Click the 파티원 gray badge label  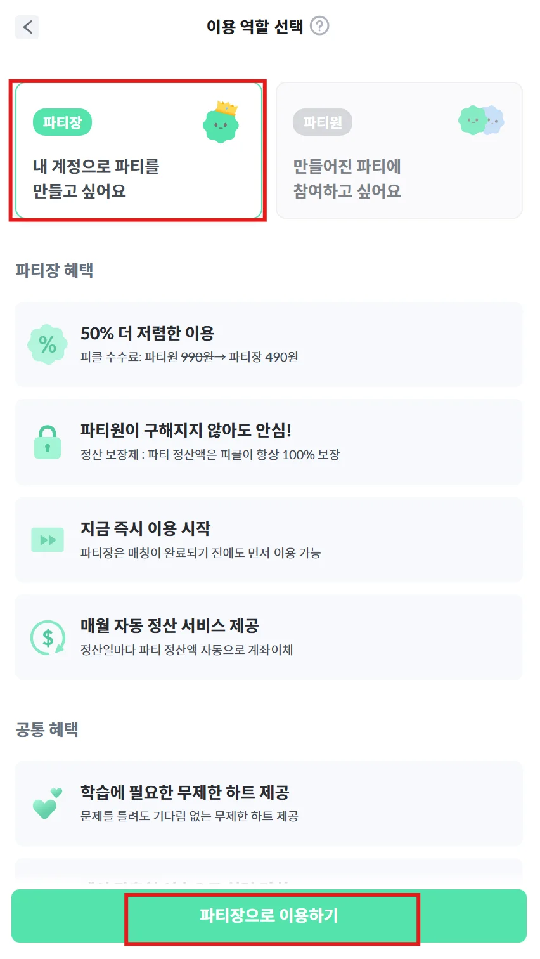(x=322, y=122)
